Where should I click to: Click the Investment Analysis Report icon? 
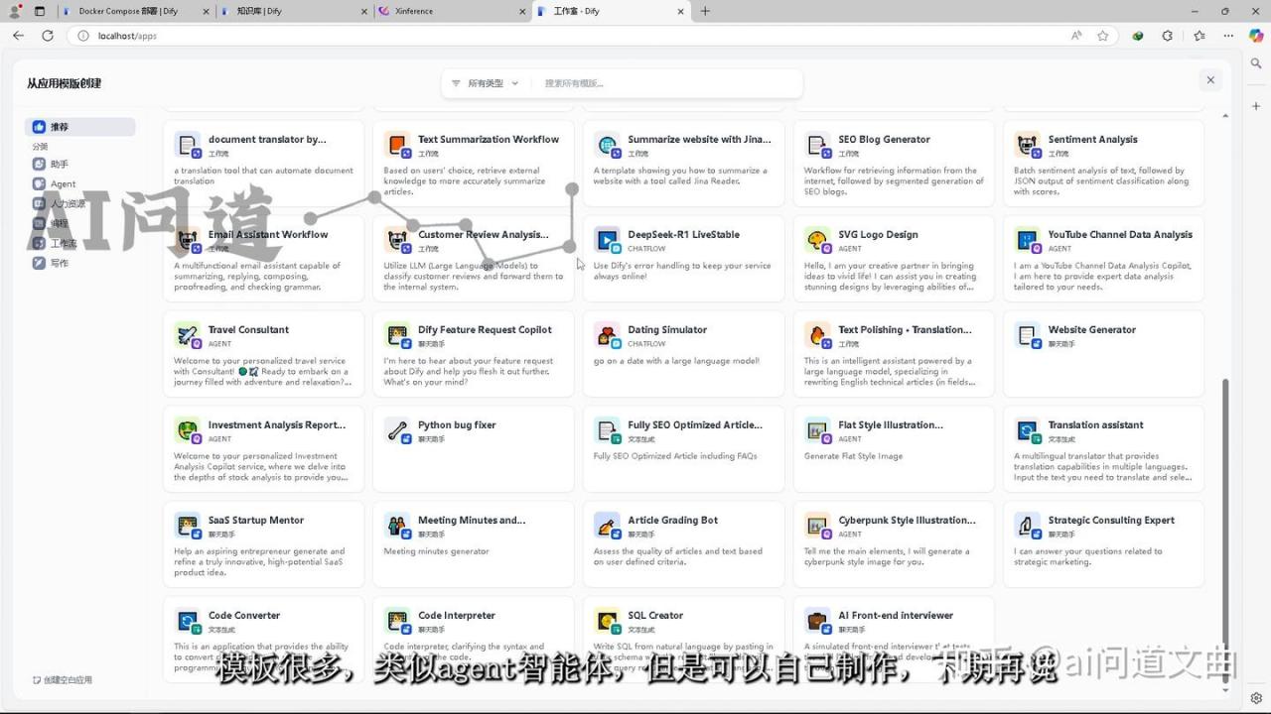188,430
